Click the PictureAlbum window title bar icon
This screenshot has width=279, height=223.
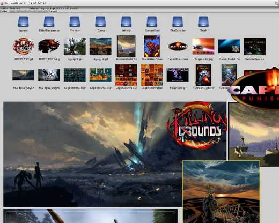[2, 3]
